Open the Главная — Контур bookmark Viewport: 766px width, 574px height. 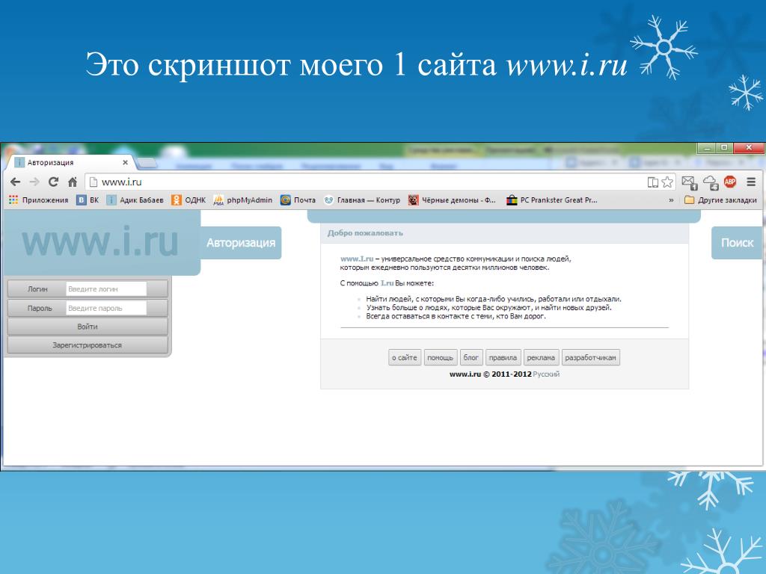tap(362, 200)
